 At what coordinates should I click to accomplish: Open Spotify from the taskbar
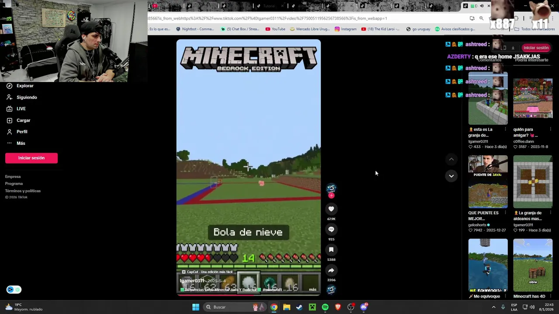click(325, 307)
